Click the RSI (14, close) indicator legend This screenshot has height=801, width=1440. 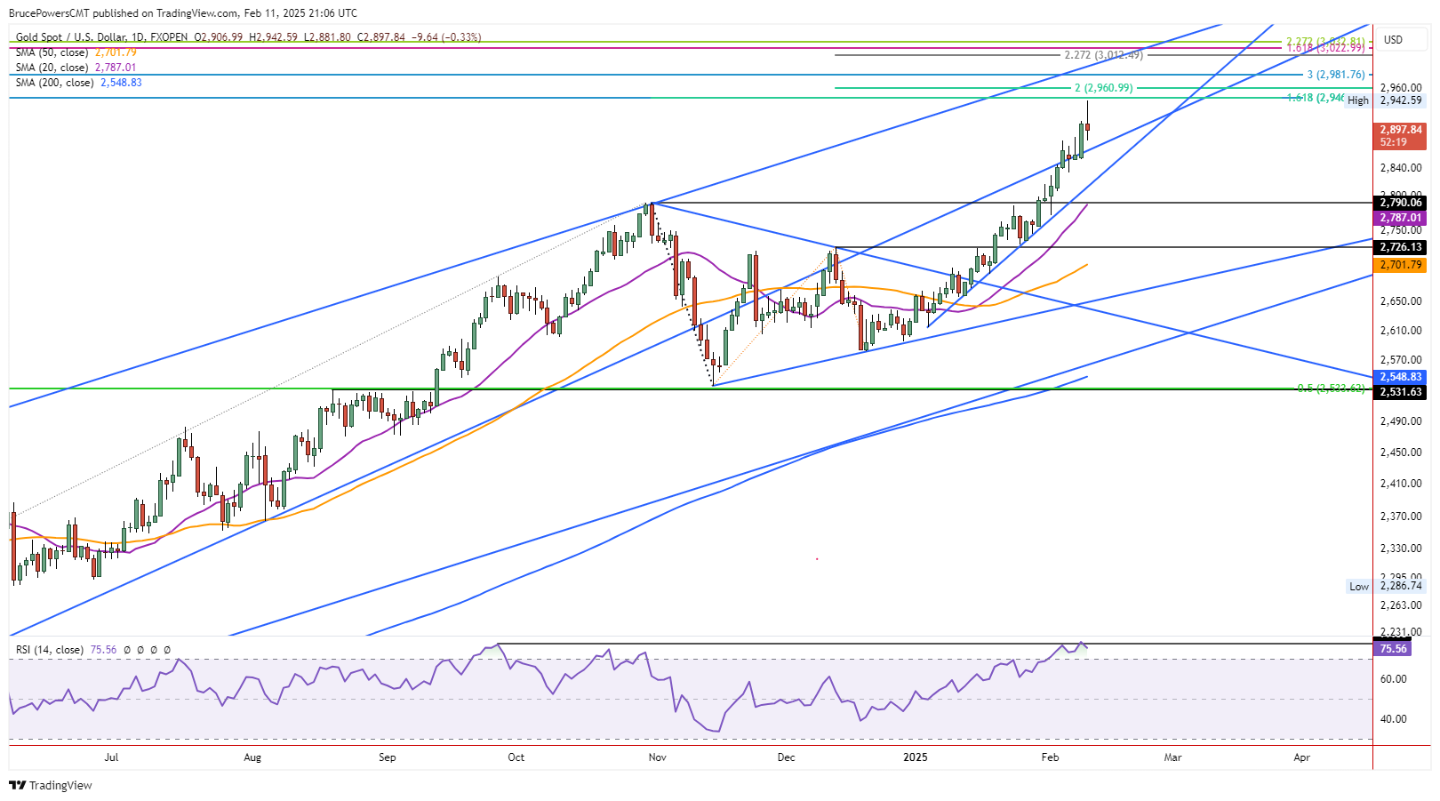50,650
